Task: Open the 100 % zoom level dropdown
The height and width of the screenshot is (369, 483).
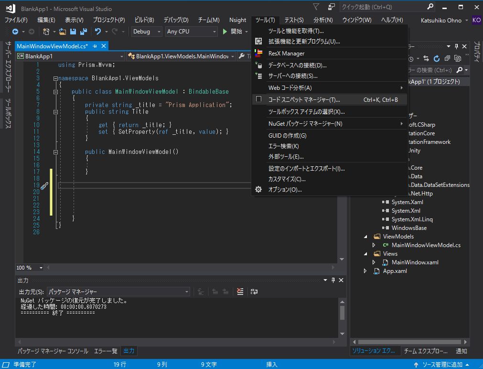Action: (30, 268)
